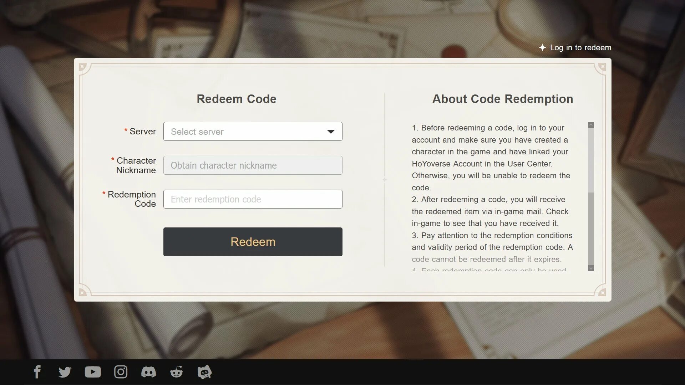Viewport: 685px width, 385px height.
Task: Open the Discord community icon
Action: [149, 372]
